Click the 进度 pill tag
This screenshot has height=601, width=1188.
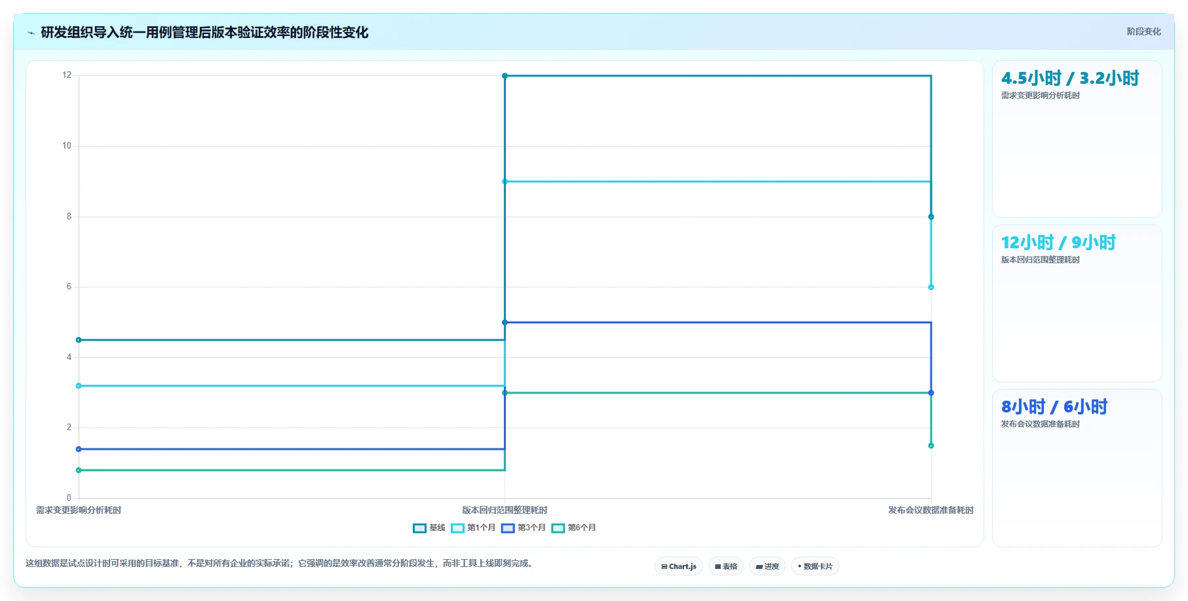click(x=767, y=566)
